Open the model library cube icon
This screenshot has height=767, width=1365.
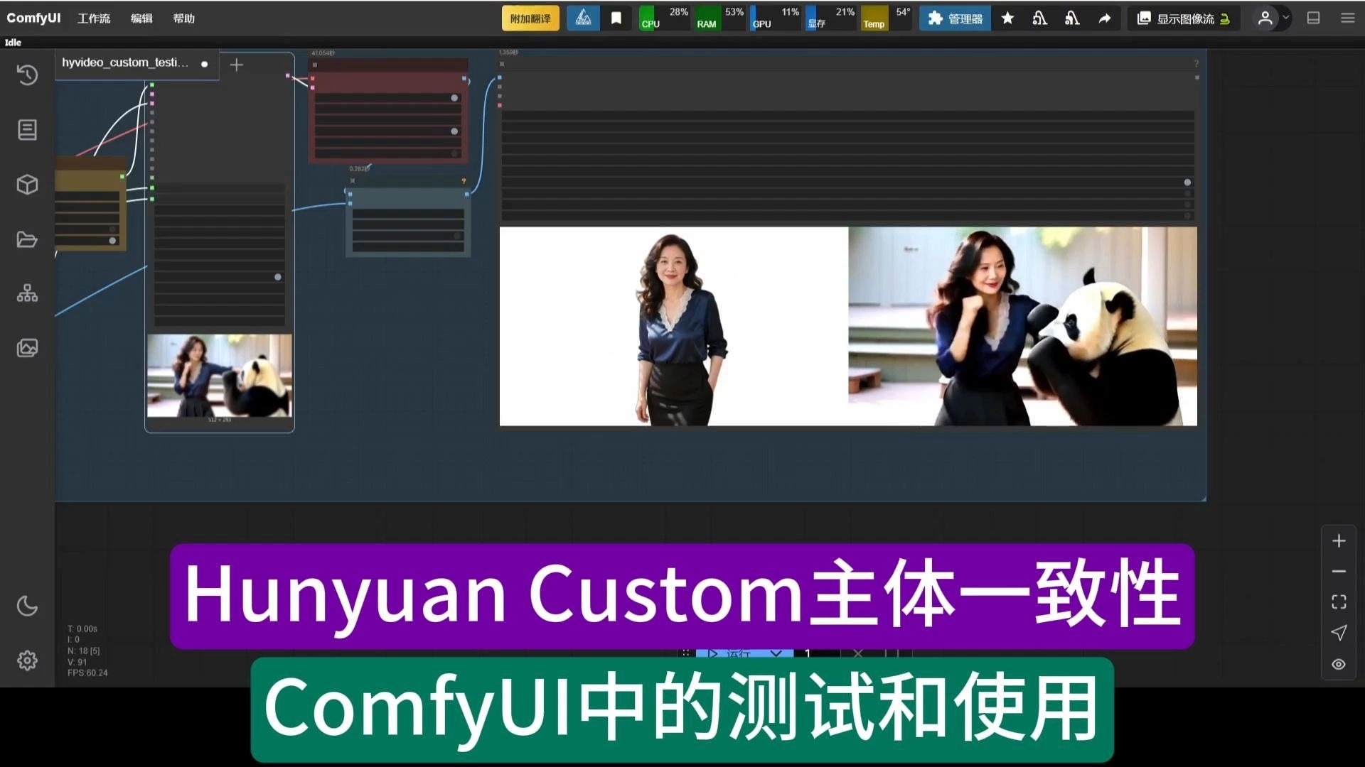pos(27,185)
